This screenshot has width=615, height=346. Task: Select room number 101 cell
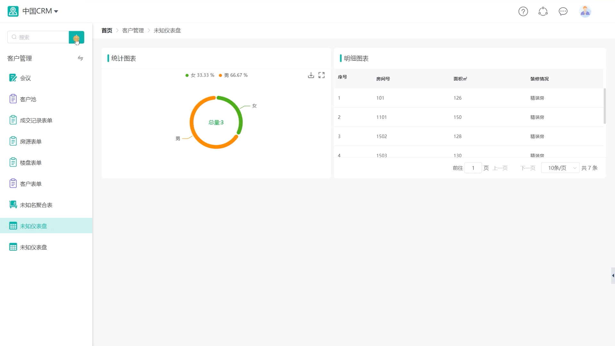[x=380, y=98]
